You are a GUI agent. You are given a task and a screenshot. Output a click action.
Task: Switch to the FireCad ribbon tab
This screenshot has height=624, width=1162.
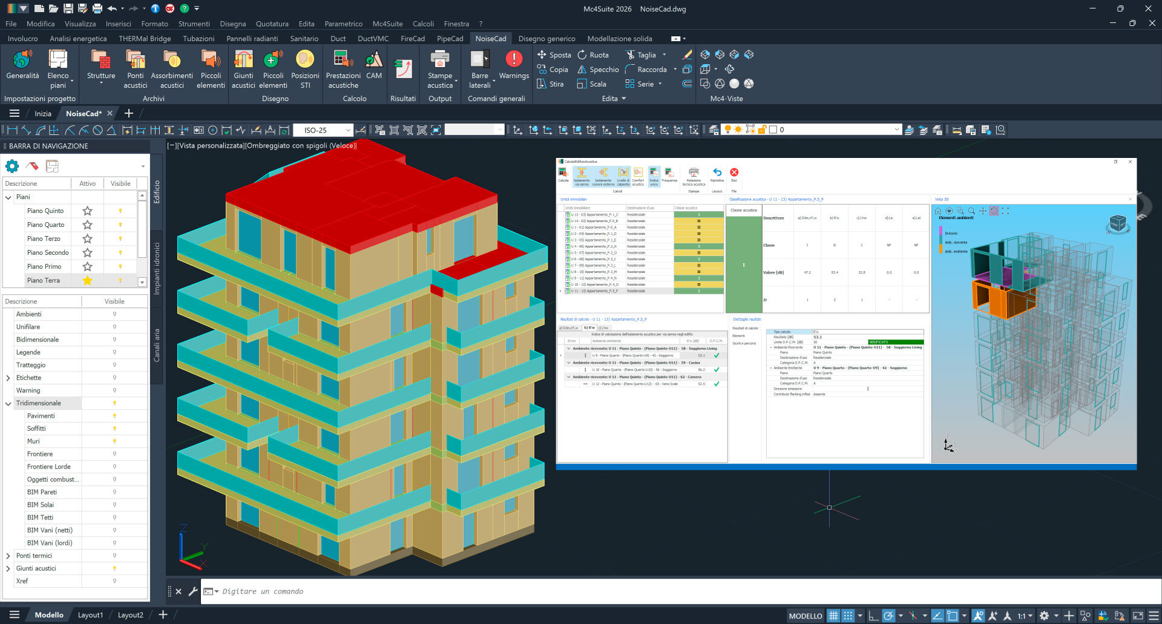pos(412,39)
